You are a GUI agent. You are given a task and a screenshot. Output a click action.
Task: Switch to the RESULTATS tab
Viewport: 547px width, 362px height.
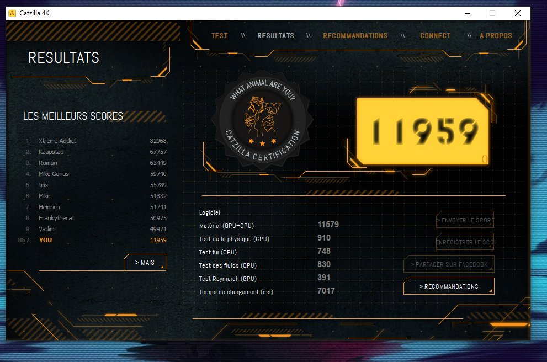pos(275,35)
